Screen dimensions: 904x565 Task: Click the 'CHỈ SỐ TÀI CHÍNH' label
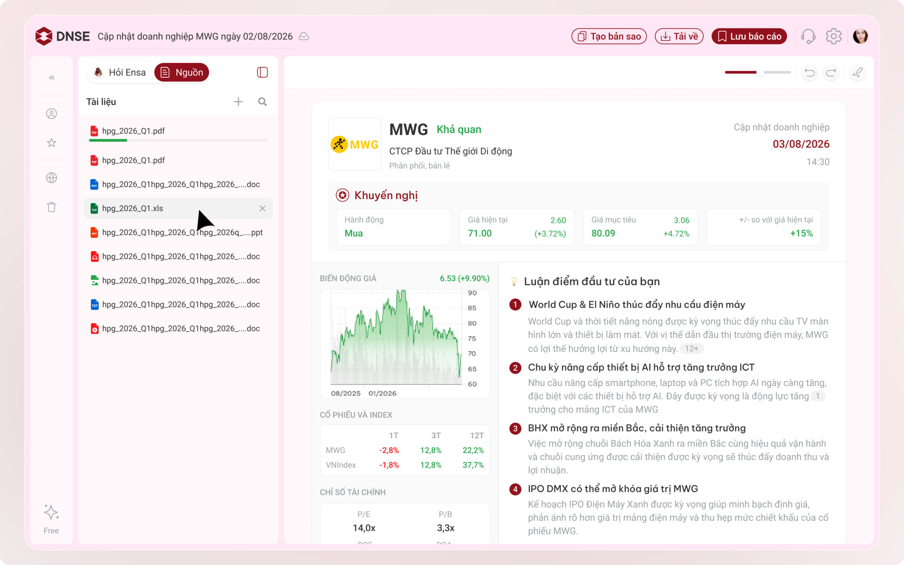[353, 493]
